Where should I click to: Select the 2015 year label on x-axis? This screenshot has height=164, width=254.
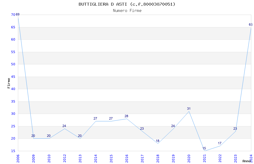pyautogui.click(x=111, y=158)
